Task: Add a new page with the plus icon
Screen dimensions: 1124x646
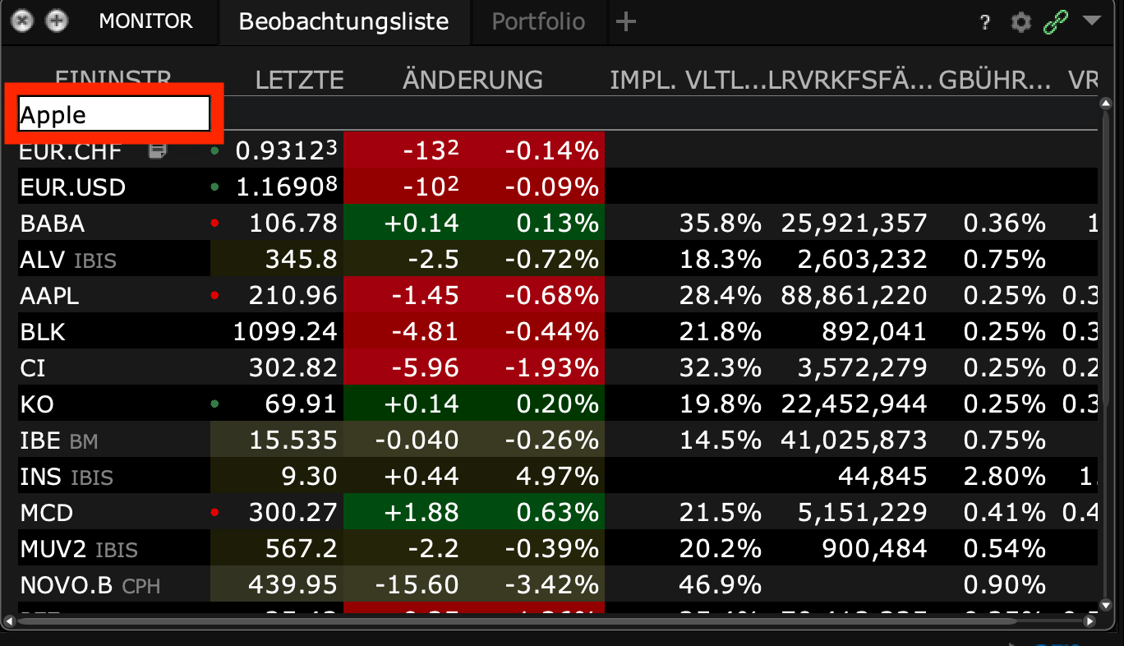Action: click(x=626, y=22)
